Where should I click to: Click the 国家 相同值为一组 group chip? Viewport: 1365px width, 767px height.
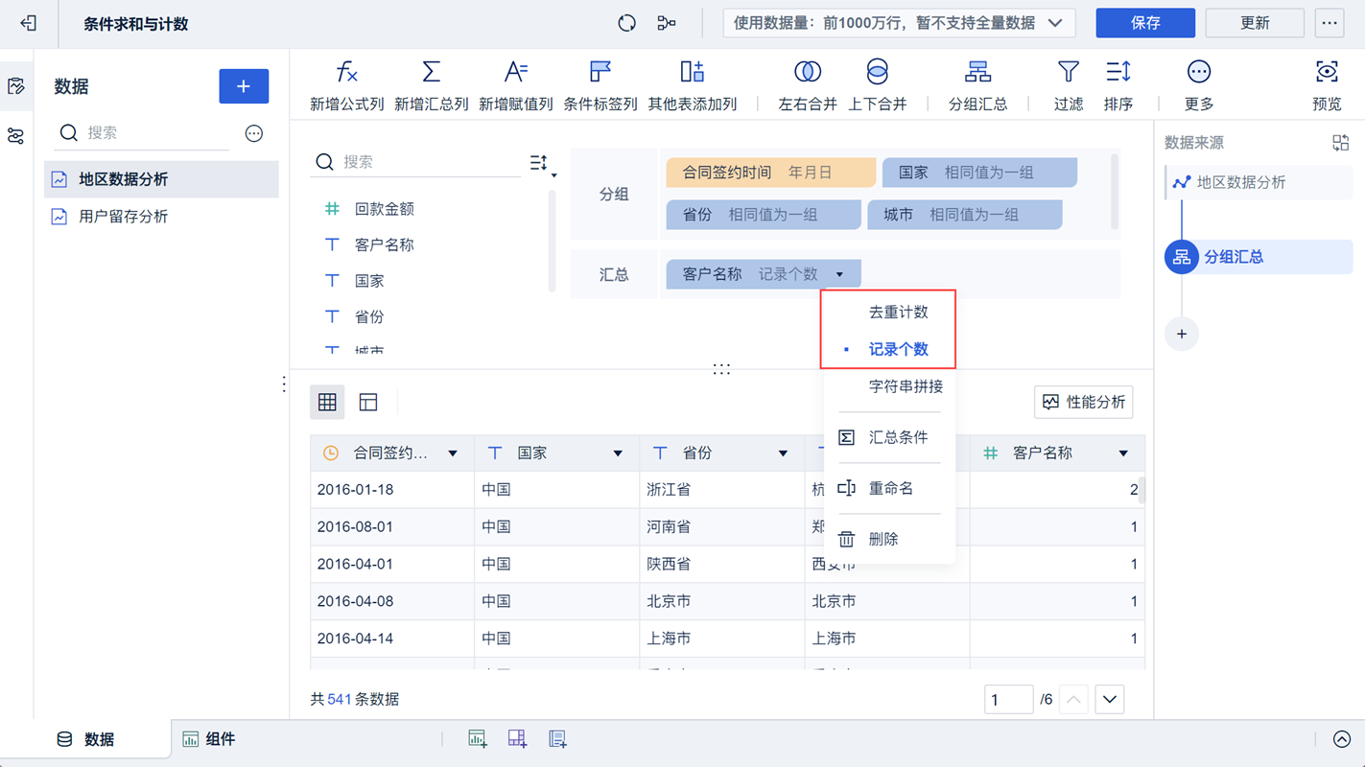[x=979, y=173]
